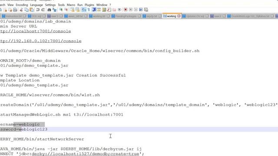Click the Redo arrow toolbar icon

point(43,10)
